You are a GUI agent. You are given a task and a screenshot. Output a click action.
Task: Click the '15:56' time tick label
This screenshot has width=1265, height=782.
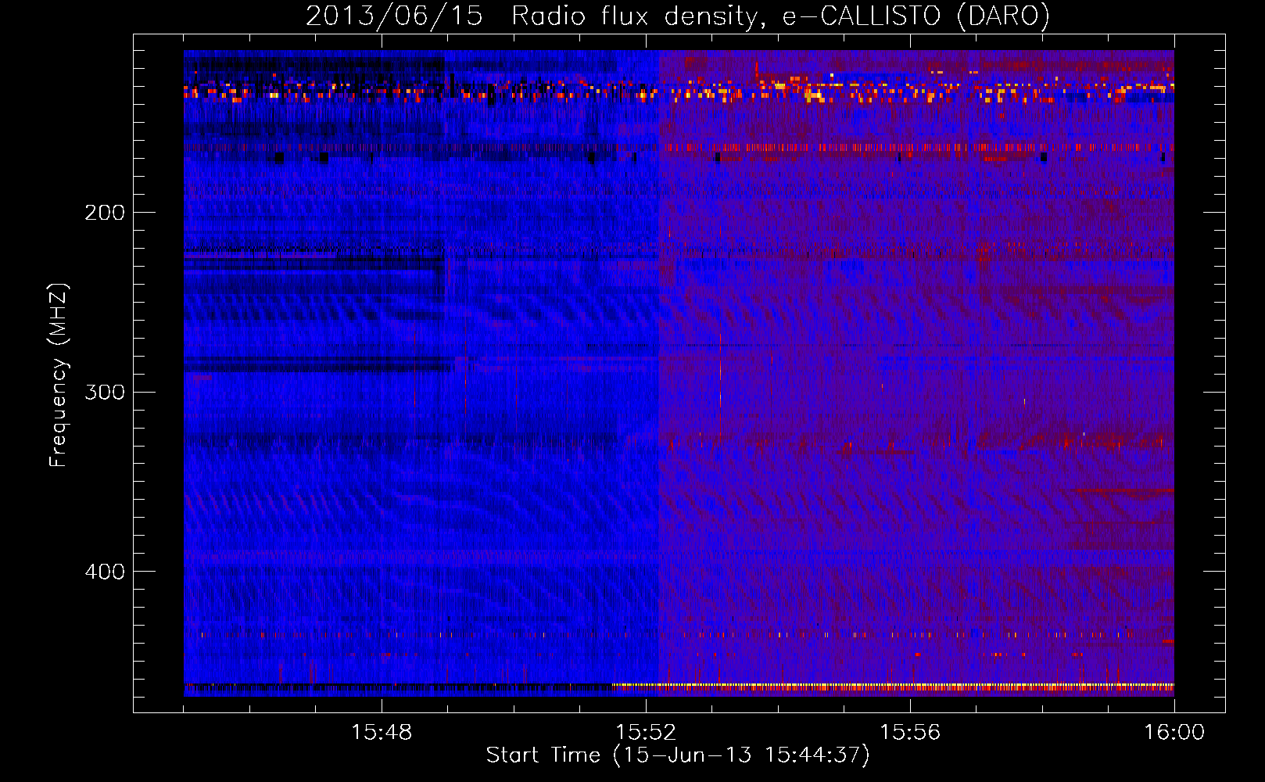pos(910,733)
